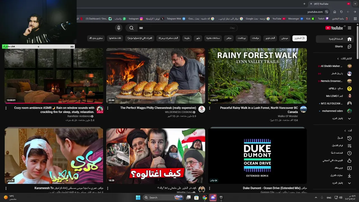The image size is (359, 202).
Task: Open Nemo's Dreamscapes subscription channel
Action: 335,81
